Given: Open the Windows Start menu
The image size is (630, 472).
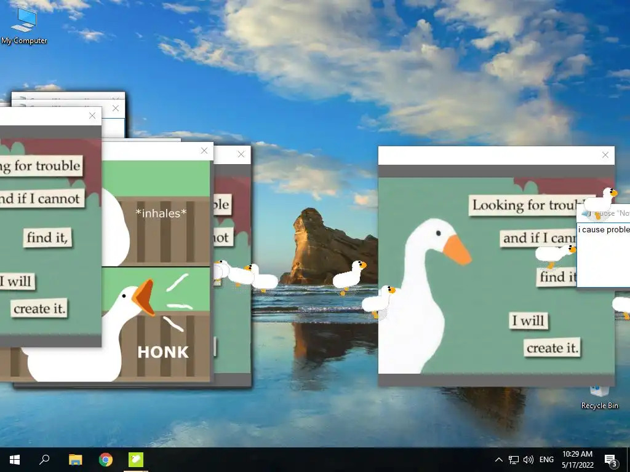Looking at the screenshot, I should pyautogui.click(x=15, y=460).
